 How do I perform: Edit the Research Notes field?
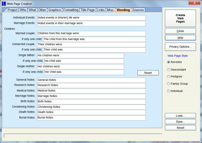coord(91,85)
